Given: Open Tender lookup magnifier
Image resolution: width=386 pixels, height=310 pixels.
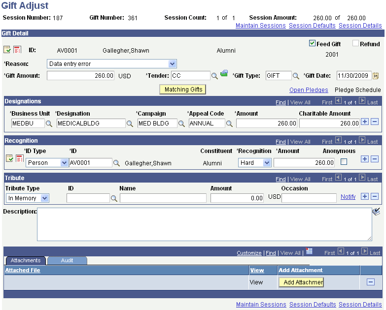Looking at the screenshot, I should [x=214, y=76].
